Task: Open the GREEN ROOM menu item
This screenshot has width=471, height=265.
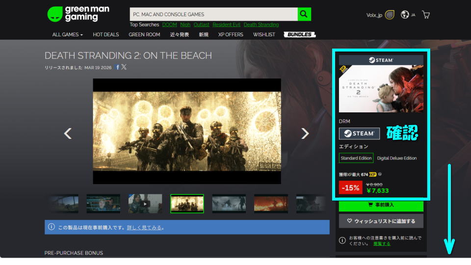Action: [144, 34]
